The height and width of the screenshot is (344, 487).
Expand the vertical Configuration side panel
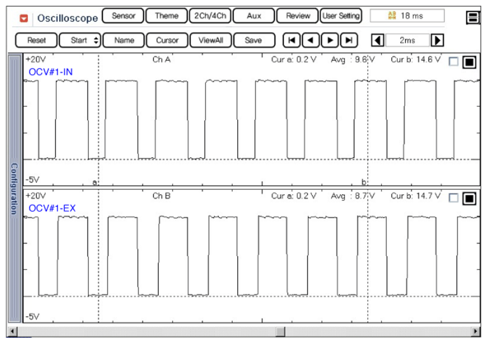14,189
